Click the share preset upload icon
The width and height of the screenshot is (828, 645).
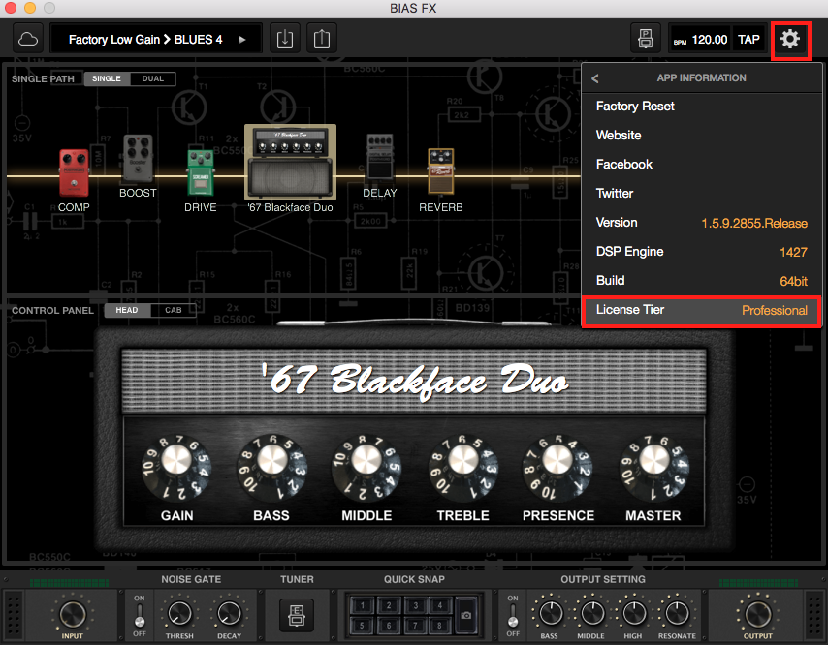point(322,39)
